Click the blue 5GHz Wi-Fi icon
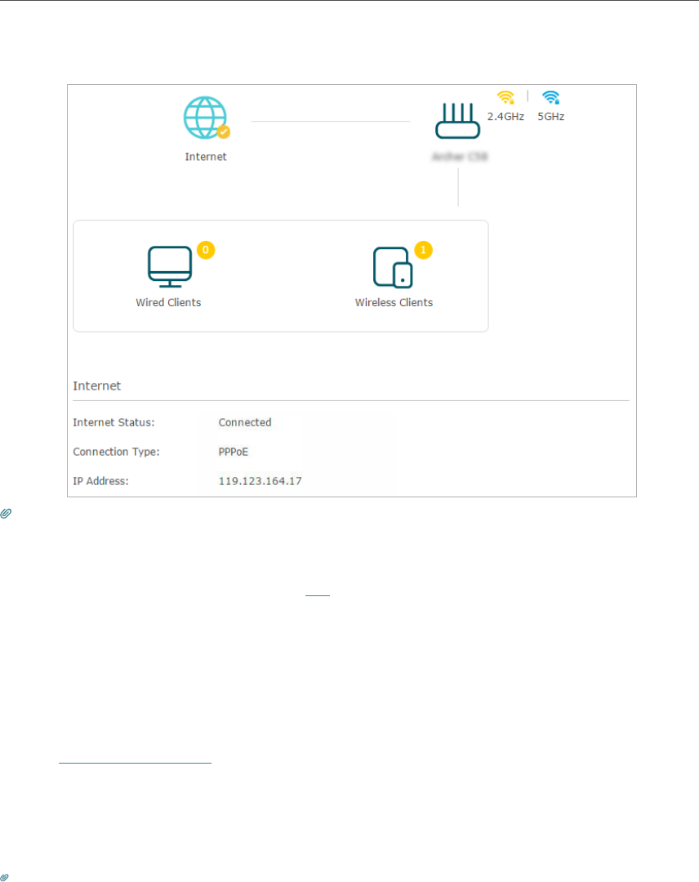 point(551,98)
